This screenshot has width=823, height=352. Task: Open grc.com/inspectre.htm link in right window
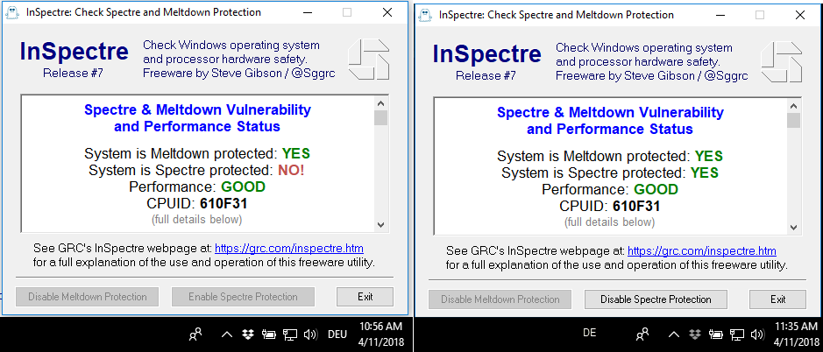702,250
